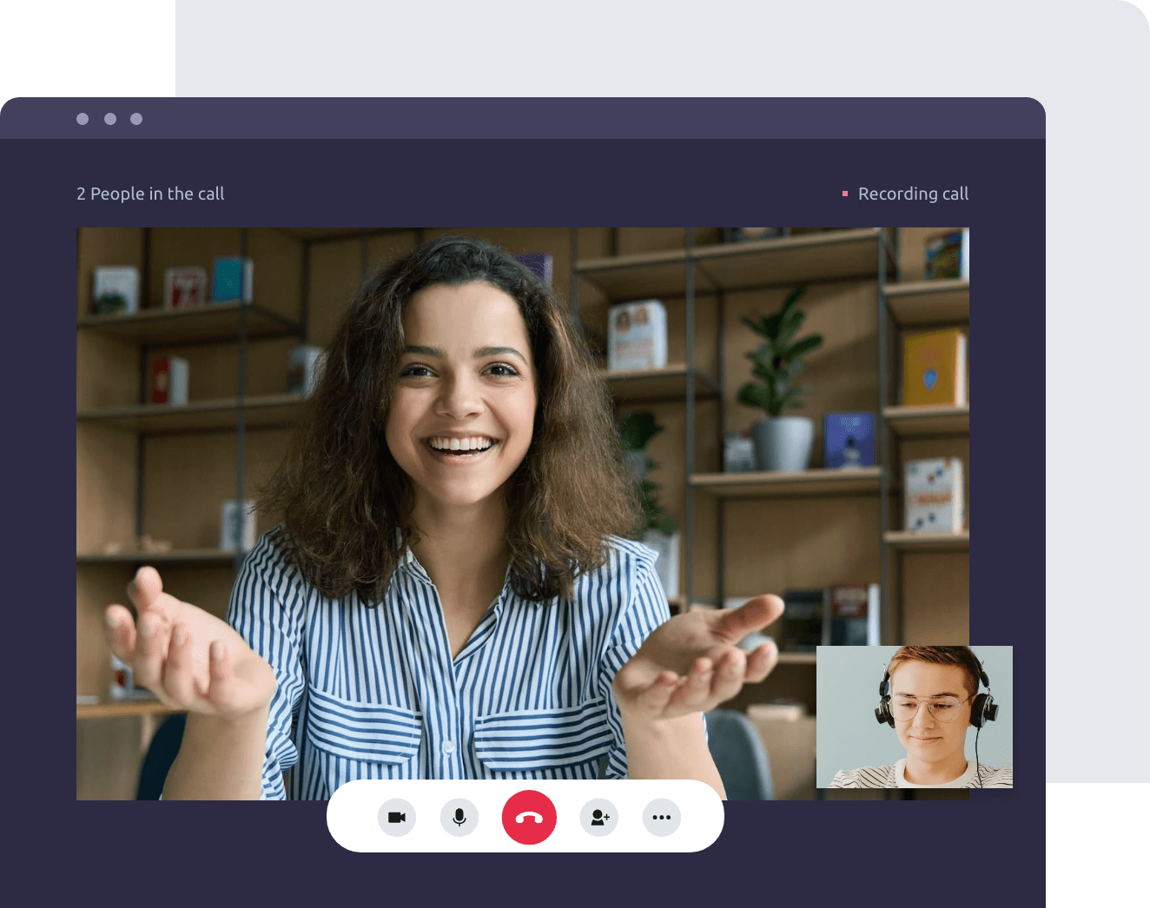The image size is (1150, 908).
Task: Open the more options ellipsis menu
Action: 662,818
